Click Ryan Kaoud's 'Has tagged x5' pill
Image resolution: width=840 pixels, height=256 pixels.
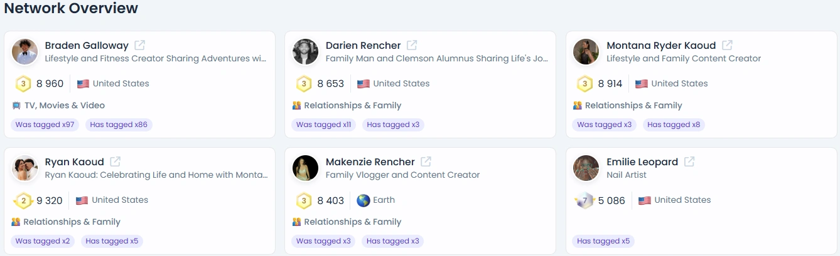[x=112, y=241]
